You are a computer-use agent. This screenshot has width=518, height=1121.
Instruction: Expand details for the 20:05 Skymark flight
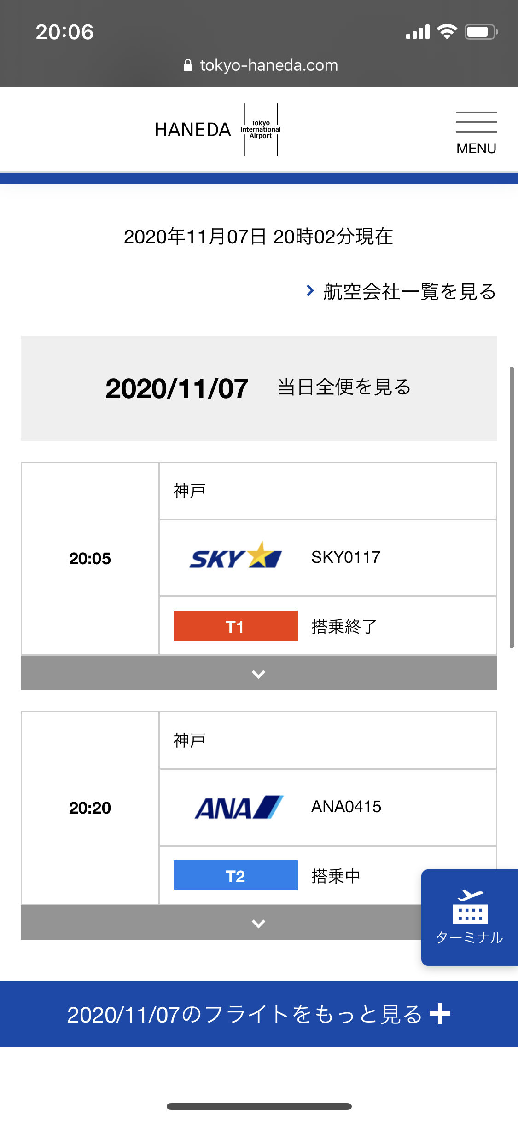click(x=259, y=674)
